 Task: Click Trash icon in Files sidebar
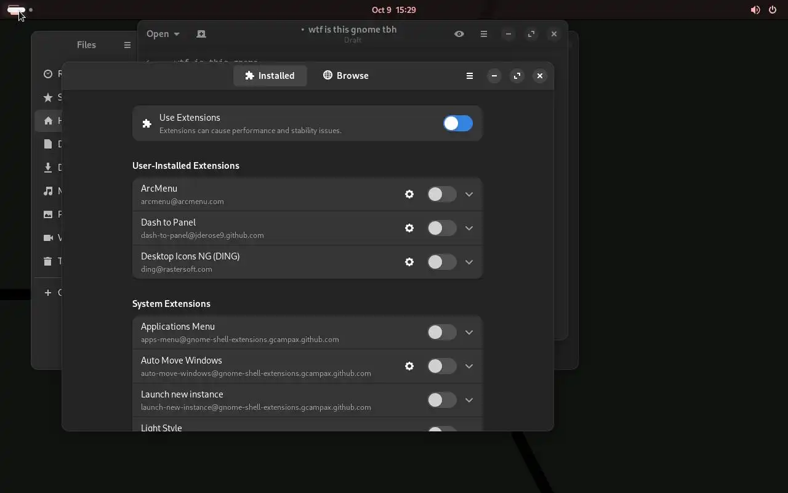pos(48,261)
